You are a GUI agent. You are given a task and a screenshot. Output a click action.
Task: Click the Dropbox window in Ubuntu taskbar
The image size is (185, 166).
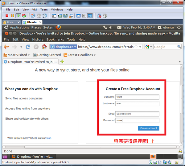[33, 156]
